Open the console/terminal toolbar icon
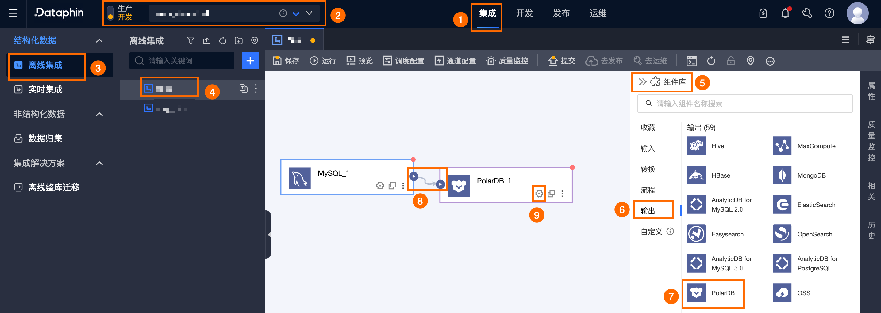 click(691, 61)
